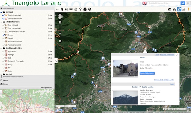Viewport: 191px width, 113px height.
Task: Click the printer icon in toolbar
Action: (85, 9)
